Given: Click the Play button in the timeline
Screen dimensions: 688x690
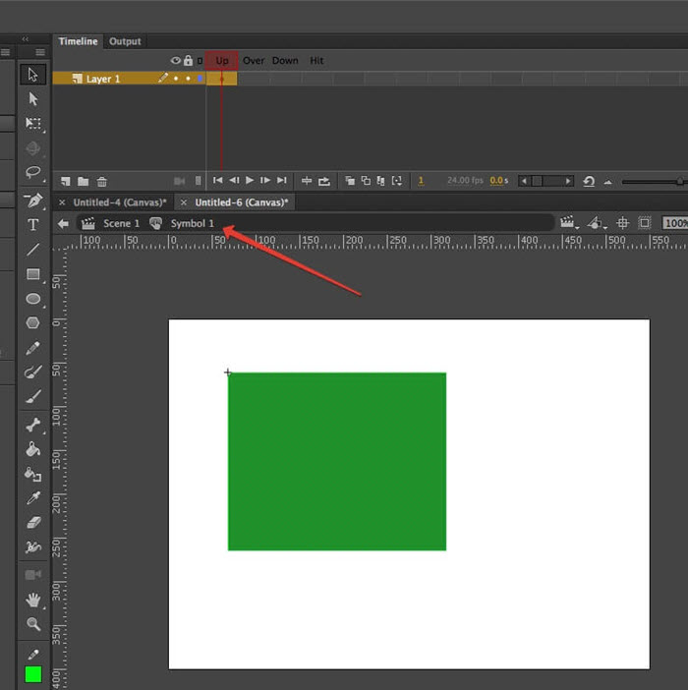Looking at the screenshot, I should point(250,181).
